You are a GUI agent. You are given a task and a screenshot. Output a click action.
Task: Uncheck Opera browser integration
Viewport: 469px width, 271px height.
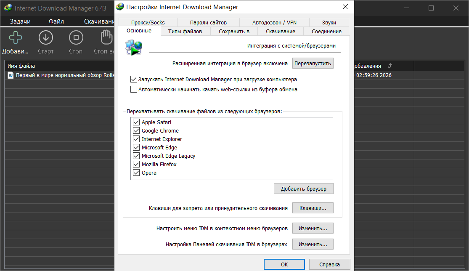[136, 172]
